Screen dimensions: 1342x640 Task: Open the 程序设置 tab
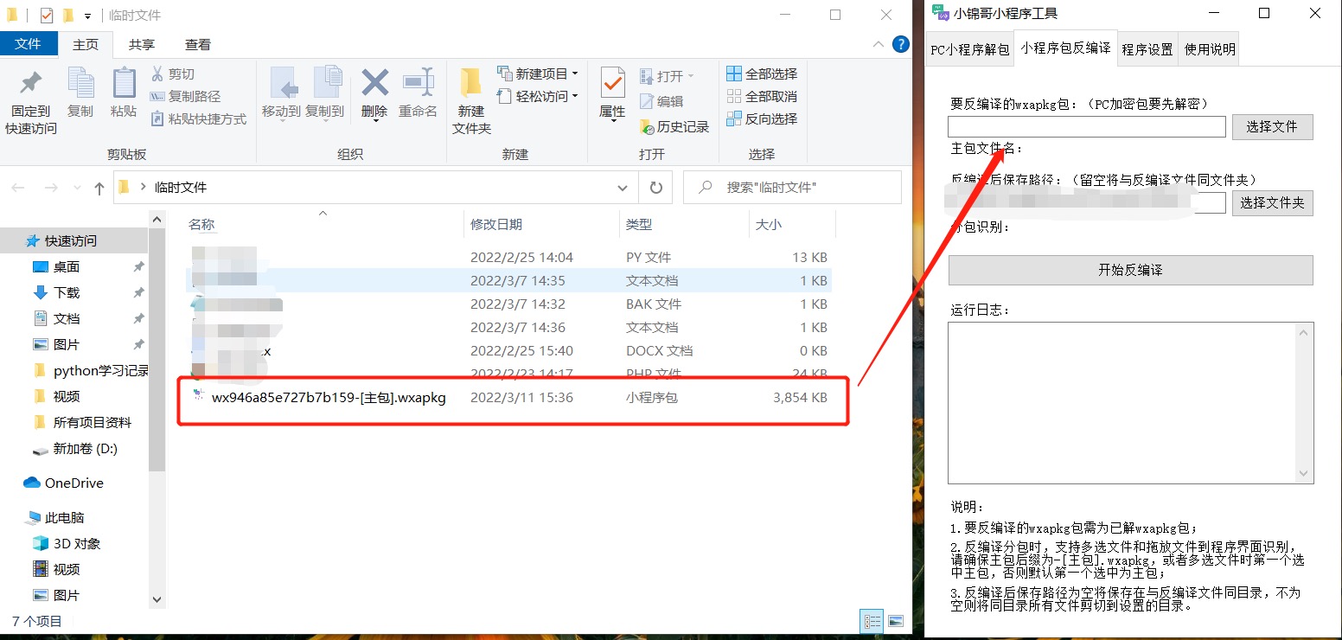pos(1147,49)
